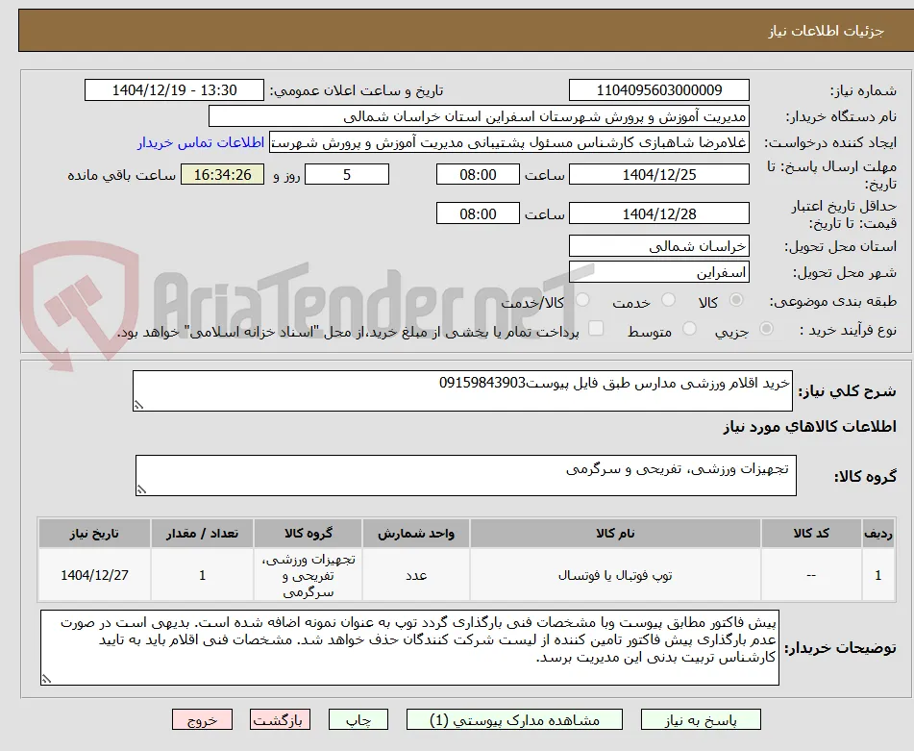Click the cell توپ فوتبال یا فوتسال
This screenshot has height=751, width=914.
tap(615, 575)
